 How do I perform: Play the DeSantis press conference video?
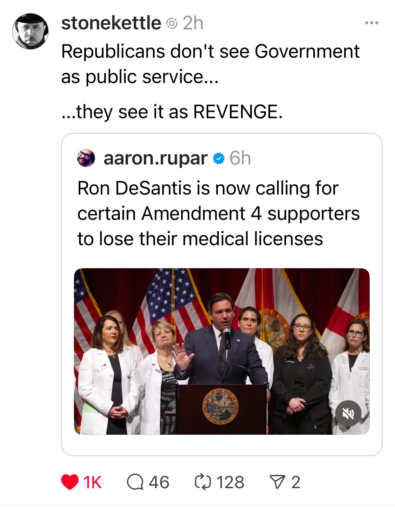coord(221,351)
